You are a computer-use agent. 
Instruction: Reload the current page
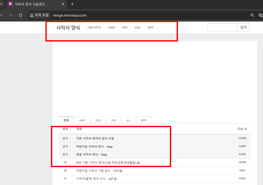click(20, 15)
